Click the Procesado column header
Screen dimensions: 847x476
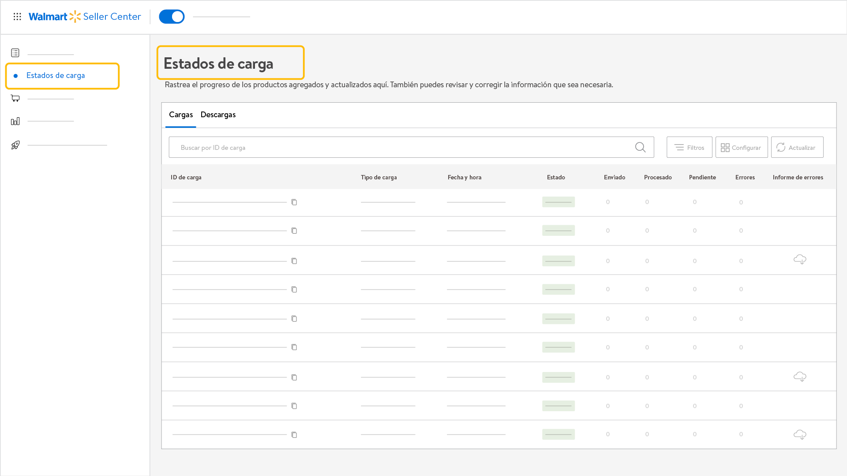(658, 177)
